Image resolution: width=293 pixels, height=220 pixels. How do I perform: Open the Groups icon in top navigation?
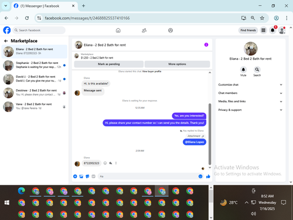(171, 31)
